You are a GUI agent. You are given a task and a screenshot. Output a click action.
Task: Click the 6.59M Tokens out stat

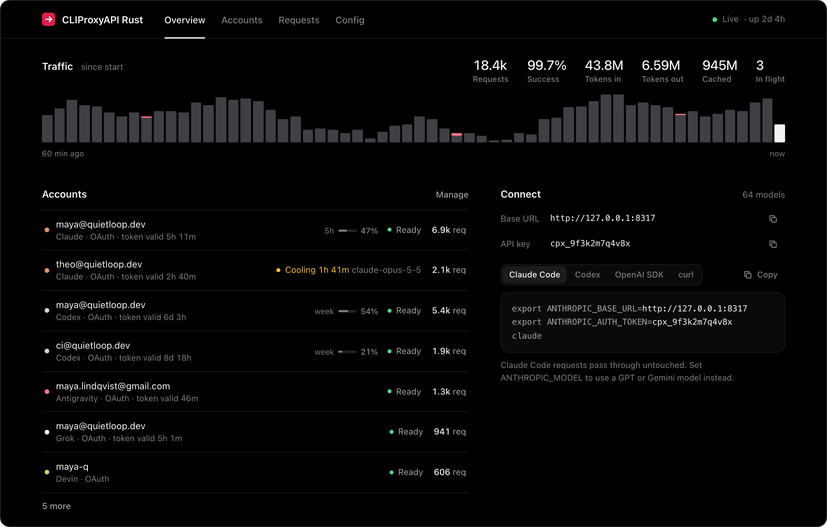pyautogui.click(x=662, y=71)
